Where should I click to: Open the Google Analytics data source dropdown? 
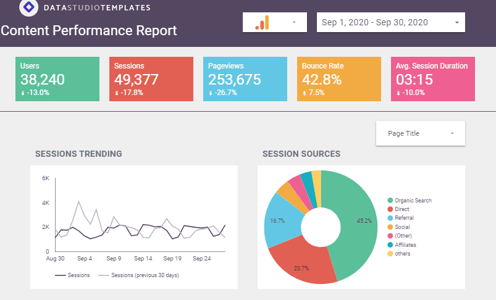coord(275,22)
